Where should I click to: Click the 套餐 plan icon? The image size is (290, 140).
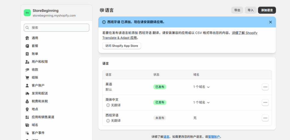point(27,46)
